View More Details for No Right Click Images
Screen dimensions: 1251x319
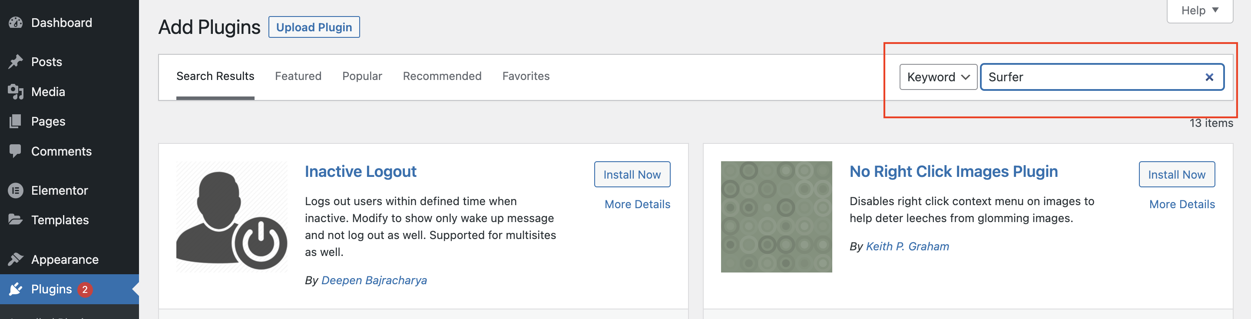(1181, 204)
